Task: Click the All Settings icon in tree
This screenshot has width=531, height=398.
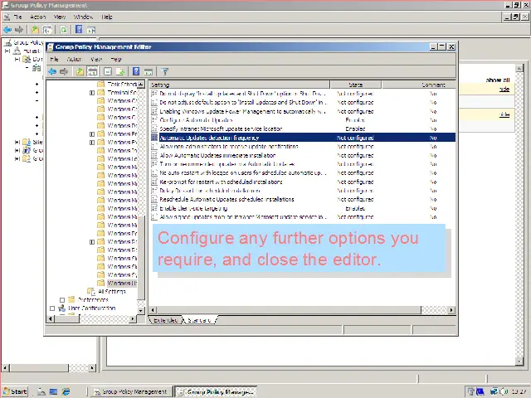Action: (91, 291)
